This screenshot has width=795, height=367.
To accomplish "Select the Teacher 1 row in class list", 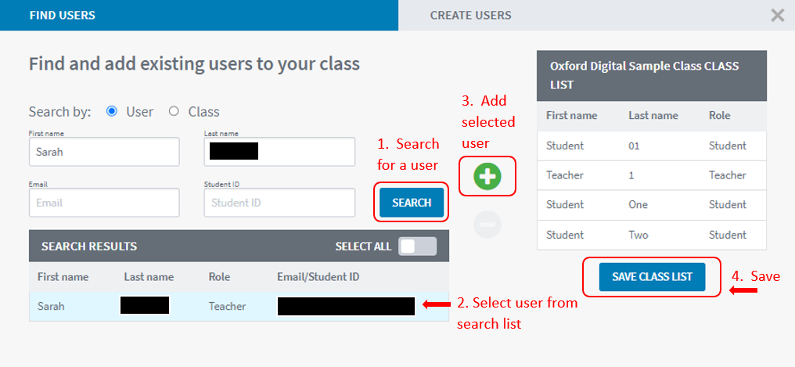I will (652, 175).
